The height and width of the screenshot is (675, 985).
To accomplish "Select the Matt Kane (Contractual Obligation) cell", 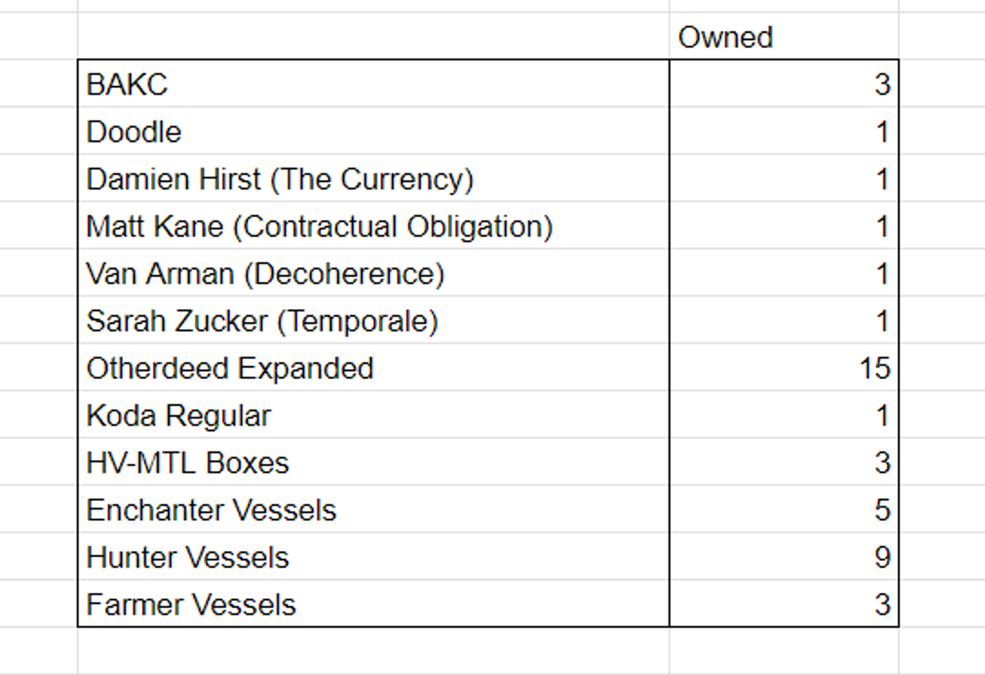I will click(319, 226).
